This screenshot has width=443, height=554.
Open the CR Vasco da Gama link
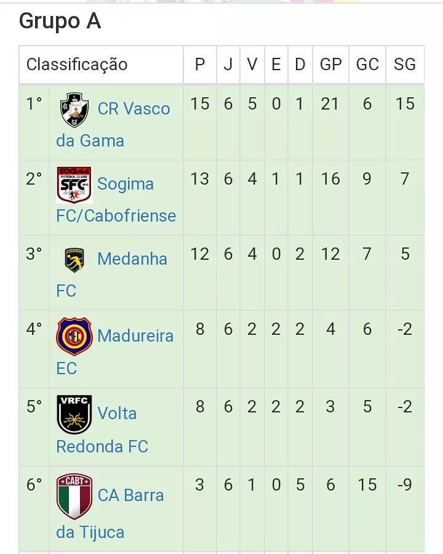point(134,109)
